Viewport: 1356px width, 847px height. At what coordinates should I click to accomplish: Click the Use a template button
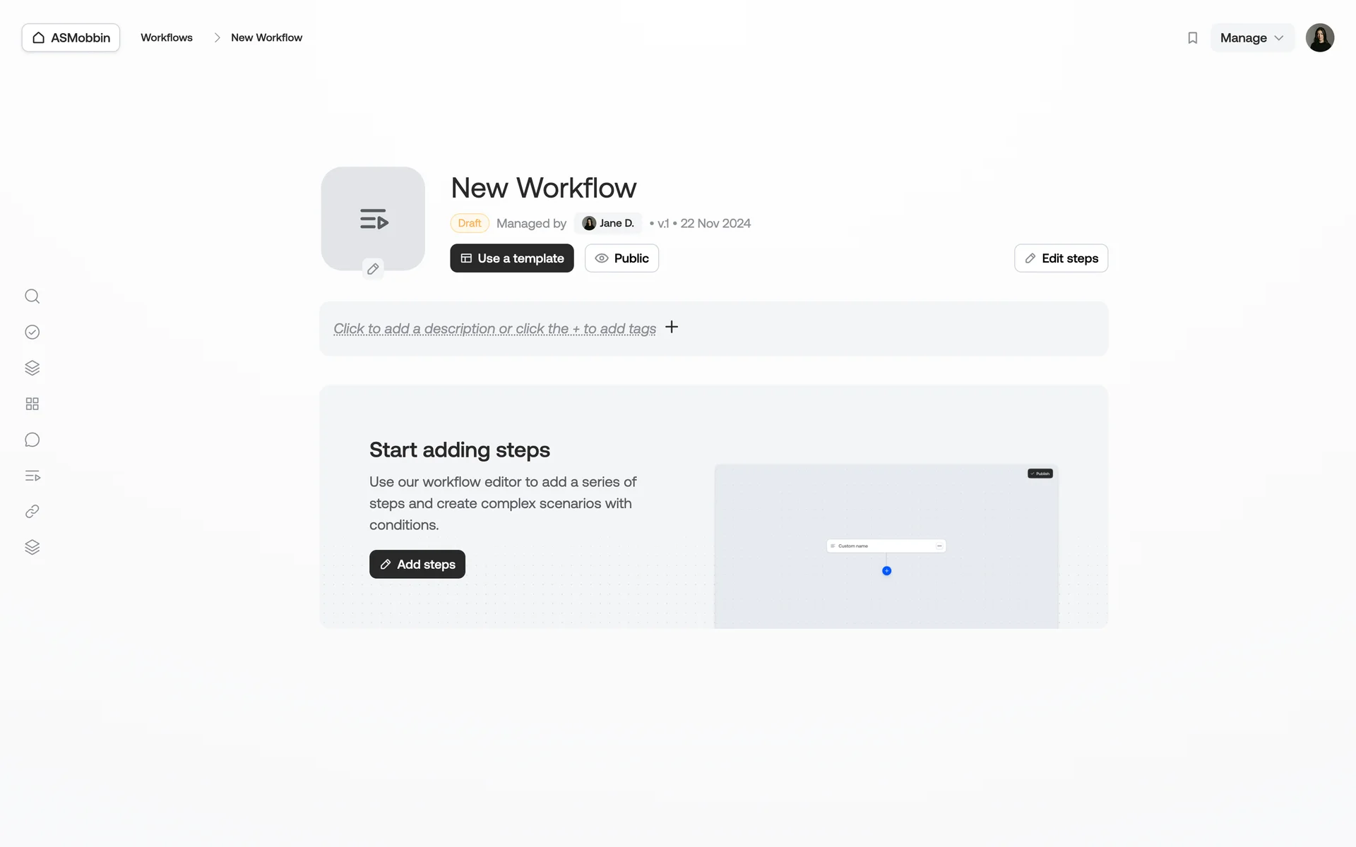(x=512, y=258)
